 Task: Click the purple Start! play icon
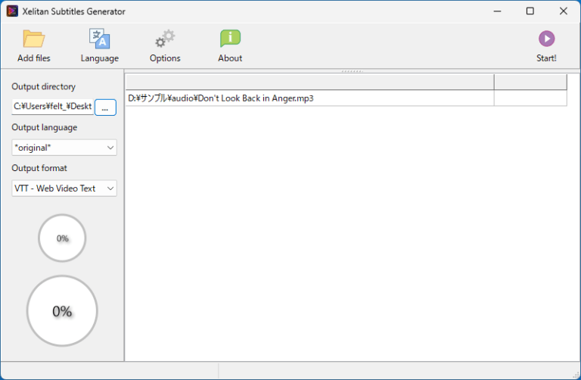point(546,39)
